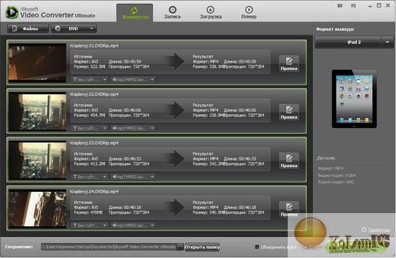Select the thumbnail of Kraplenyj.04.DVDRip.mp4
The height and width of the screenshot is (258, 396).
click(x=37, y=209)
